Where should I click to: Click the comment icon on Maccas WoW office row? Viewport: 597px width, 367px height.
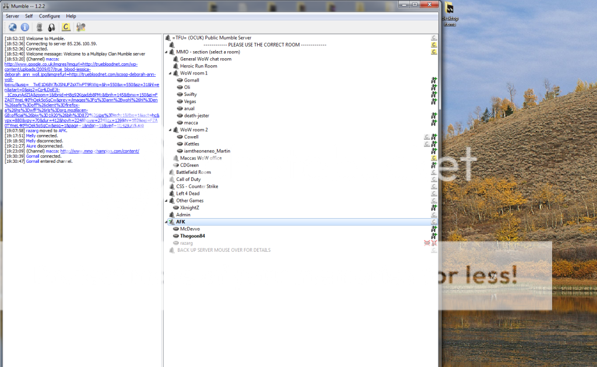434,158
